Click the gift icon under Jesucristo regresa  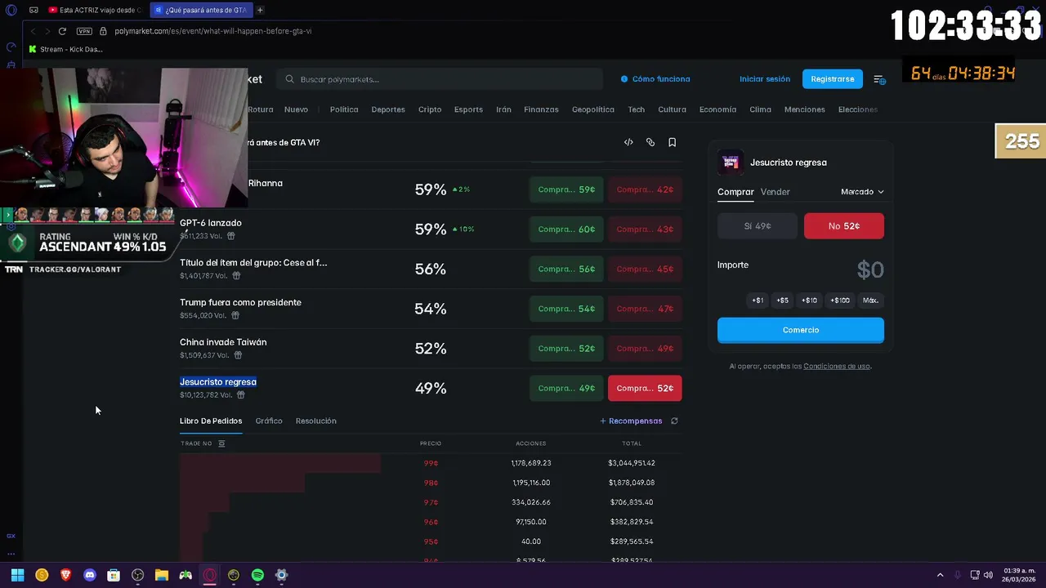click(x=240, y=394)
